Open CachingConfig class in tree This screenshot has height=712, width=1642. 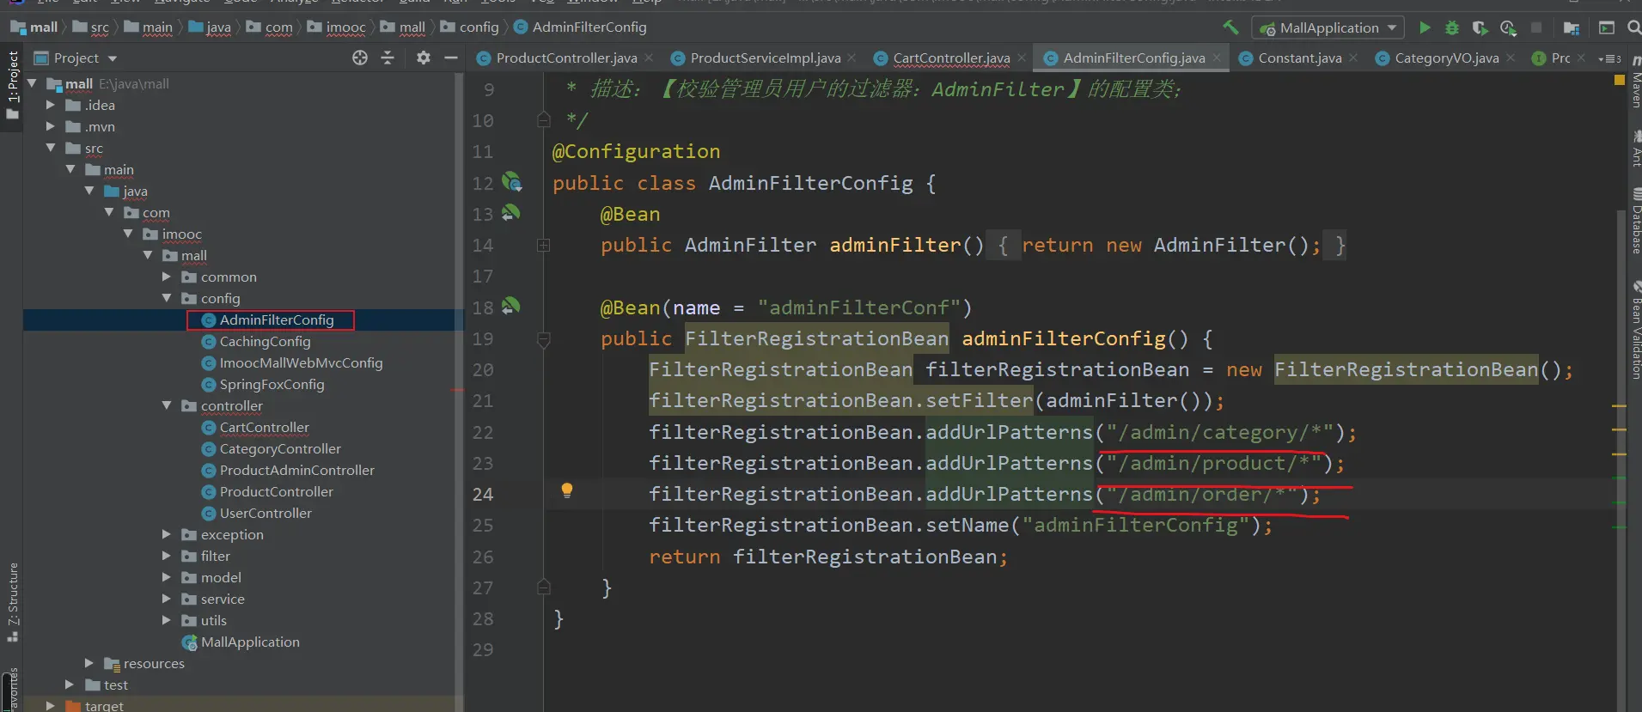coord(265,341)
